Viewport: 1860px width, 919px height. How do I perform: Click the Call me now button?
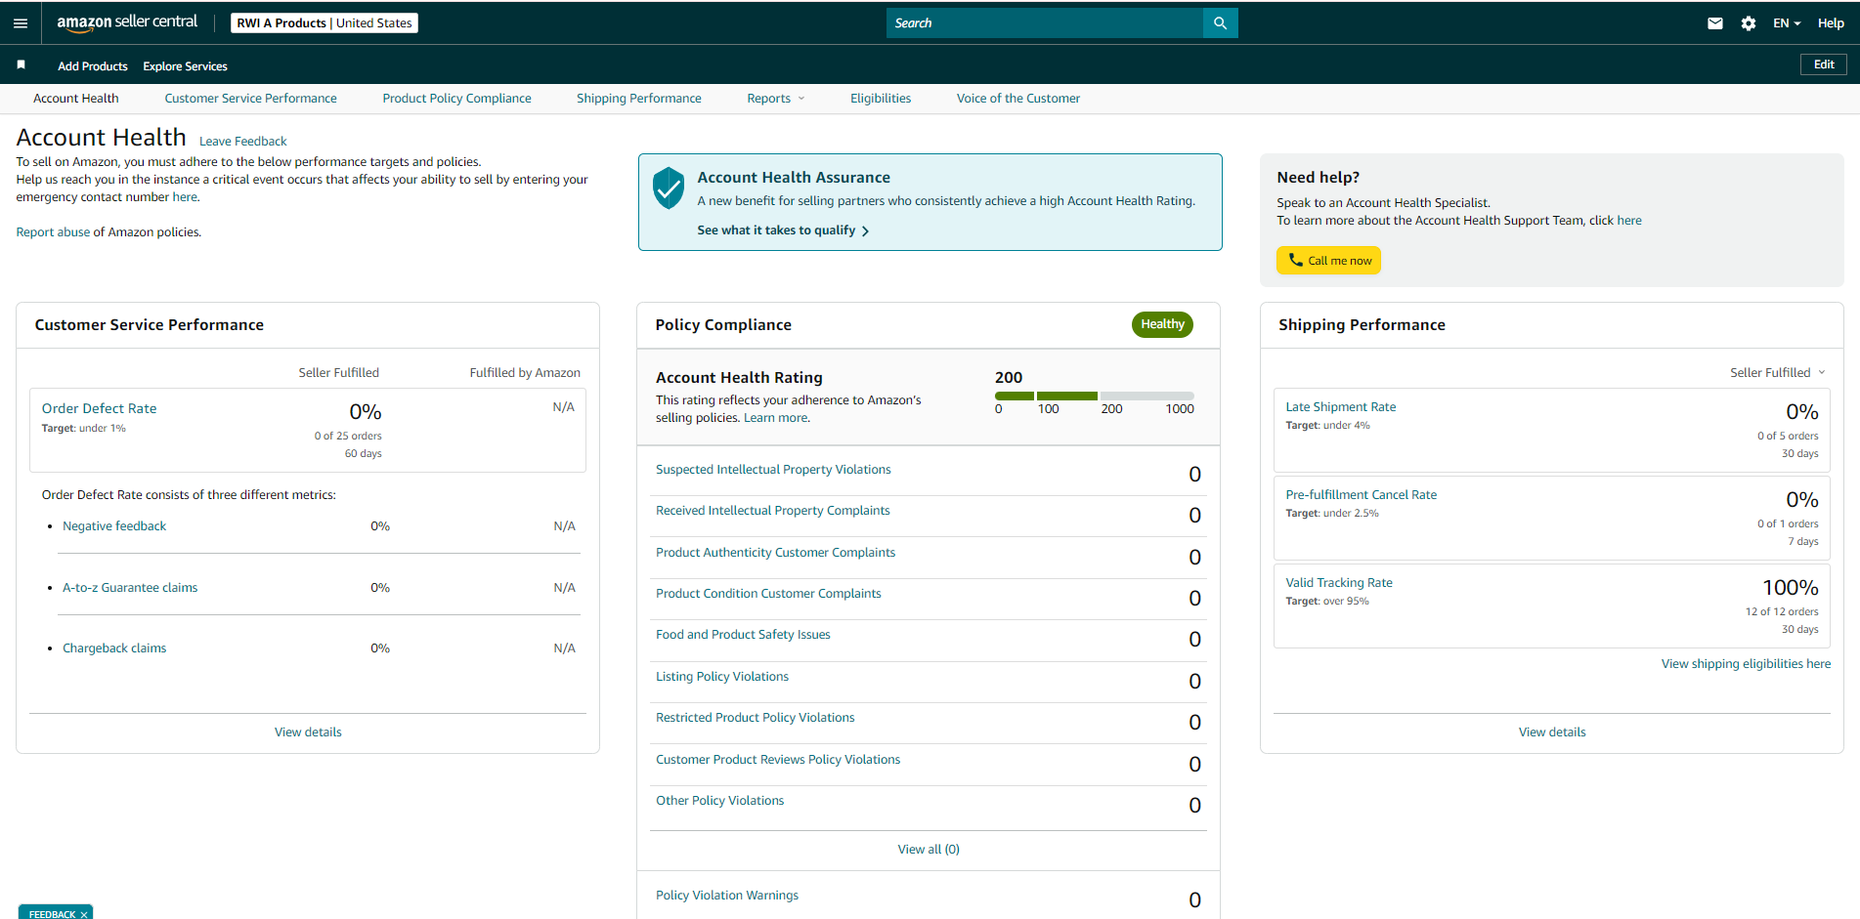pos(1328,261)
